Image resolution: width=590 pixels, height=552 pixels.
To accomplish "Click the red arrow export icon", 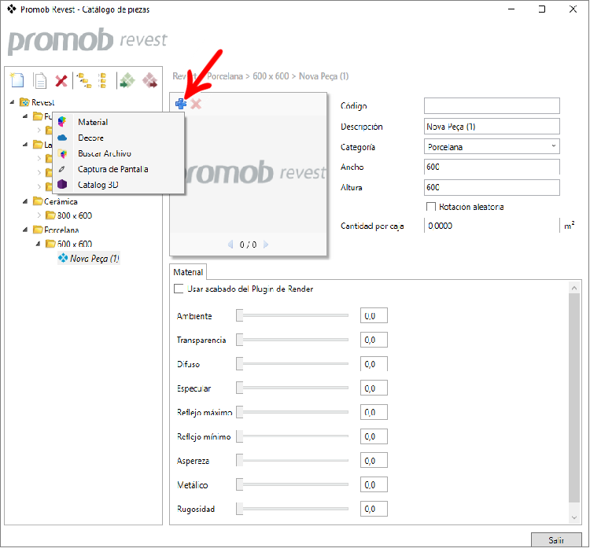I will (149, 80).
